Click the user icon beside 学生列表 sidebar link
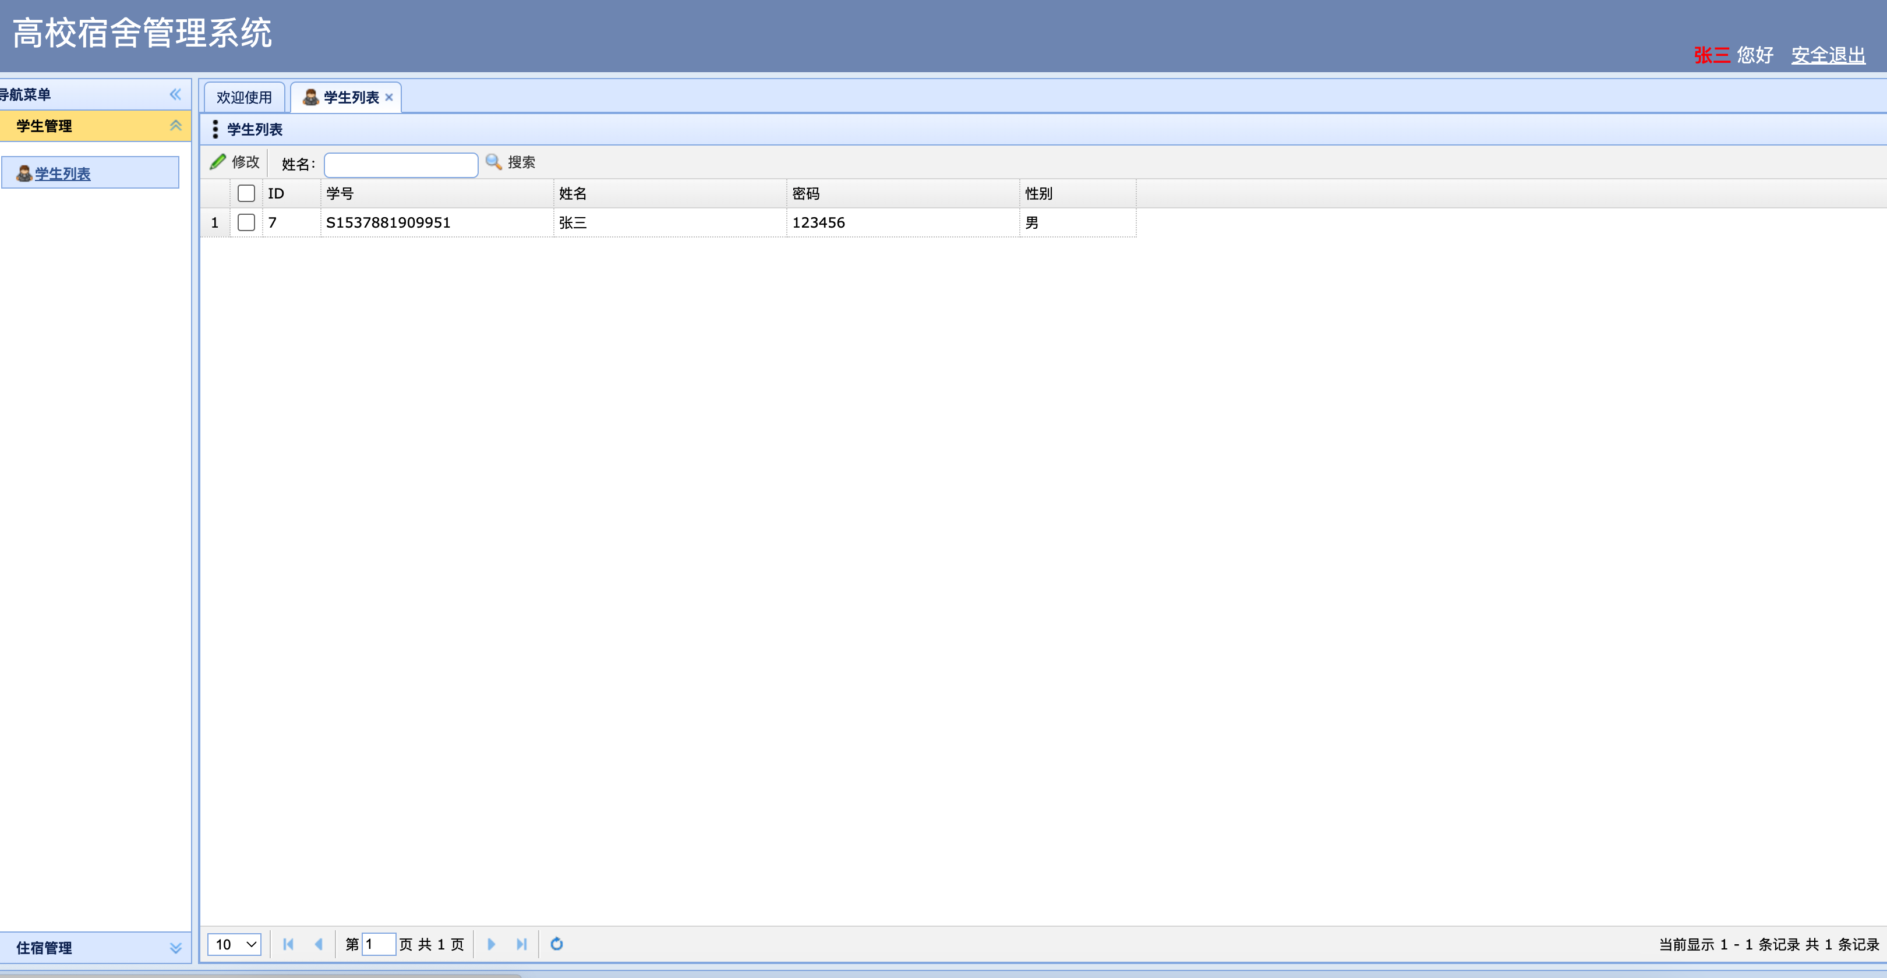The height and width of the screenshot is (978, 1887). (24, 173)
